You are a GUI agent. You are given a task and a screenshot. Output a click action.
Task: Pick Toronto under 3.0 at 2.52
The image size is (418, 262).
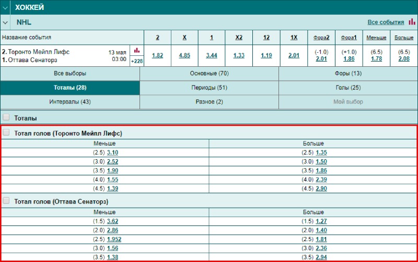(x=112, y=162)
